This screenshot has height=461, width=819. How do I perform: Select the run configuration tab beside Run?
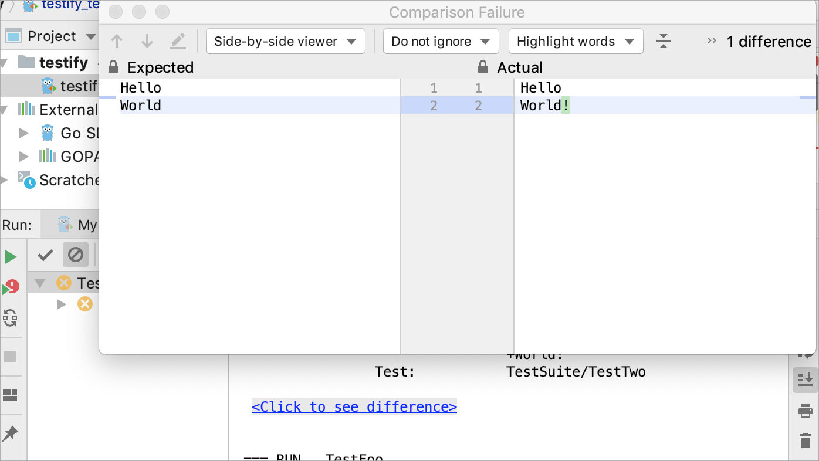click(x=77, y=225)
